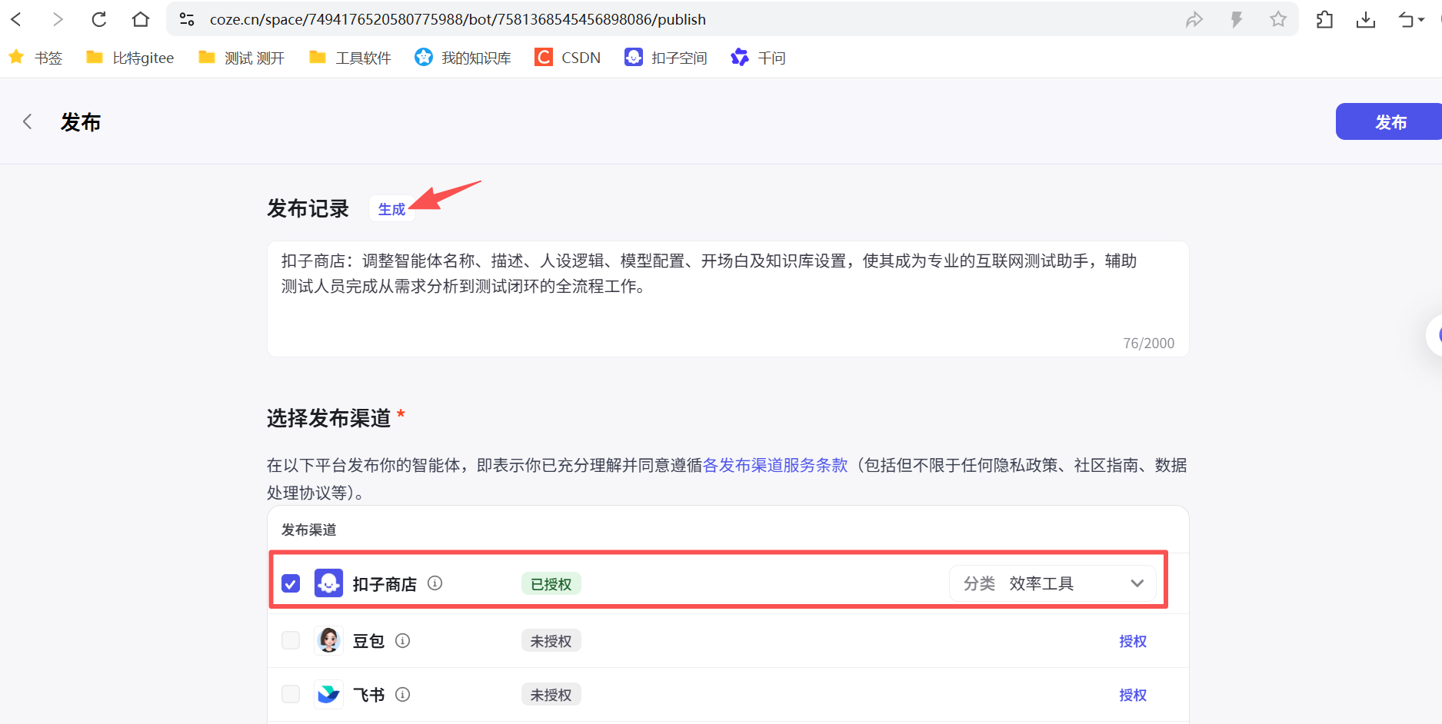Open the 扣子空间 bookmark
1442x724 pixels.
666,58
